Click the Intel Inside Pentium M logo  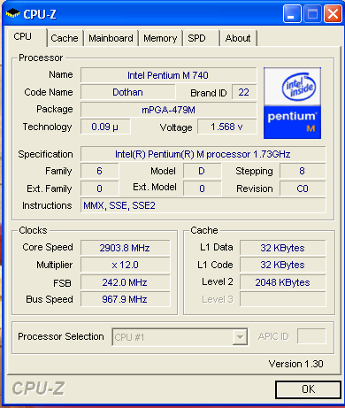292,103
